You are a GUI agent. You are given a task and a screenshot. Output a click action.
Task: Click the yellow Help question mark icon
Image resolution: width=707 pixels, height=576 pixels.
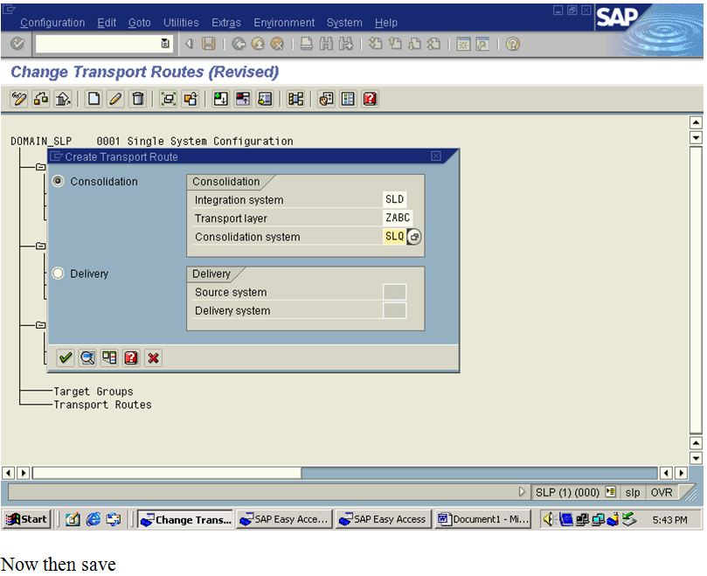(x=513, y=44)
